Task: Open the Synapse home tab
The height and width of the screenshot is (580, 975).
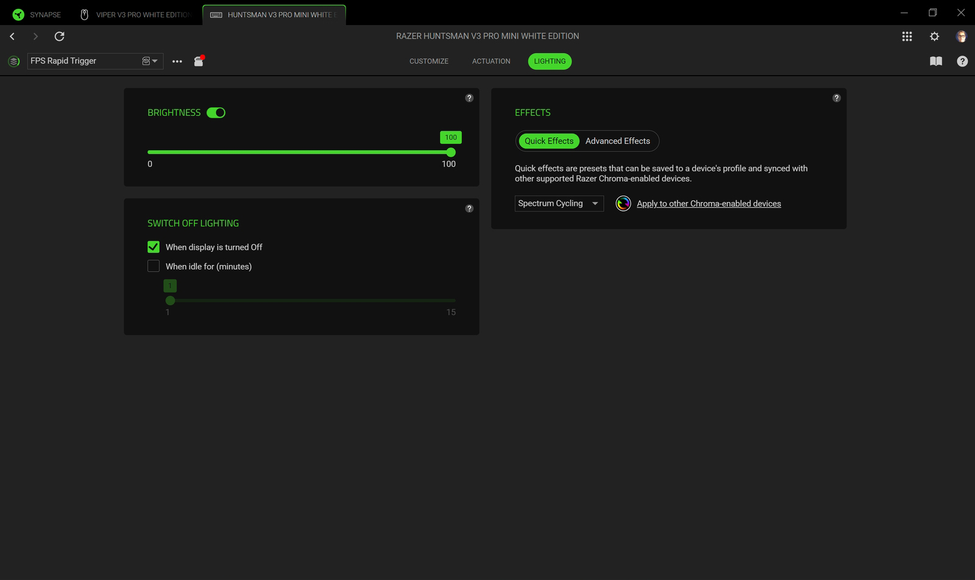Action: tap(37, 15)
